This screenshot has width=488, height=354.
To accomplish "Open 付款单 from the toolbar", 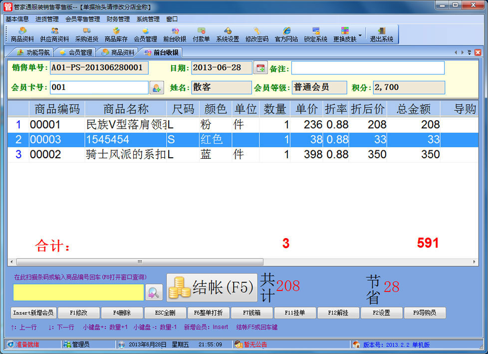I will point(201,34).
